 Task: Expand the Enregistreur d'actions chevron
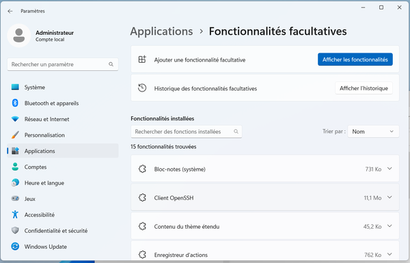389,254
